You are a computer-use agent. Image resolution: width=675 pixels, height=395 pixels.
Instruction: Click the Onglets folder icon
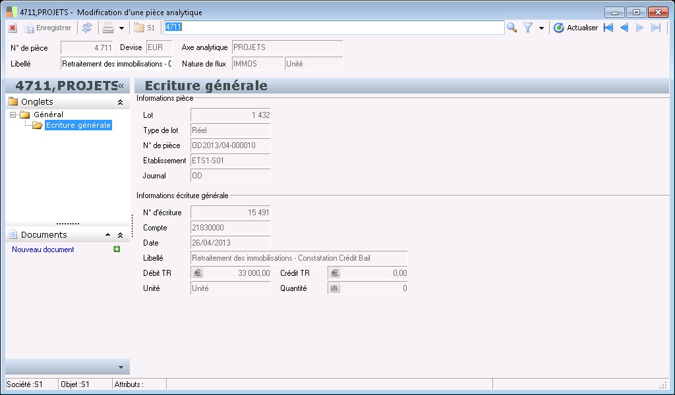click(x=13, y=102)
